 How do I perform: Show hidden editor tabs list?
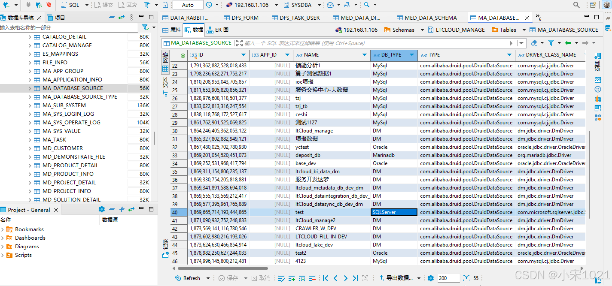coord(539,17)
